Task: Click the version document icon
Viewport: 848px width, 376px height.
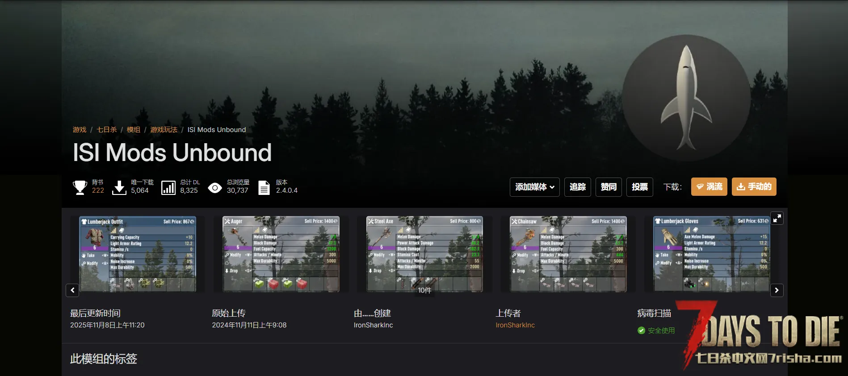Action: pyautogui.click(x=264, y=187)
